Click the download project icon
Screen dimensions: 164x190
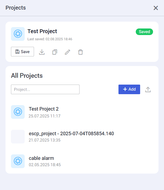click(42, 52)
